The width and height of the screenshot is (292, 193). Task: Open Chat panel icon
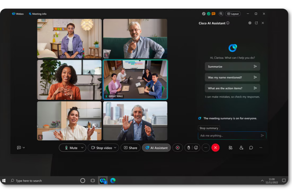tap(251, 148)
